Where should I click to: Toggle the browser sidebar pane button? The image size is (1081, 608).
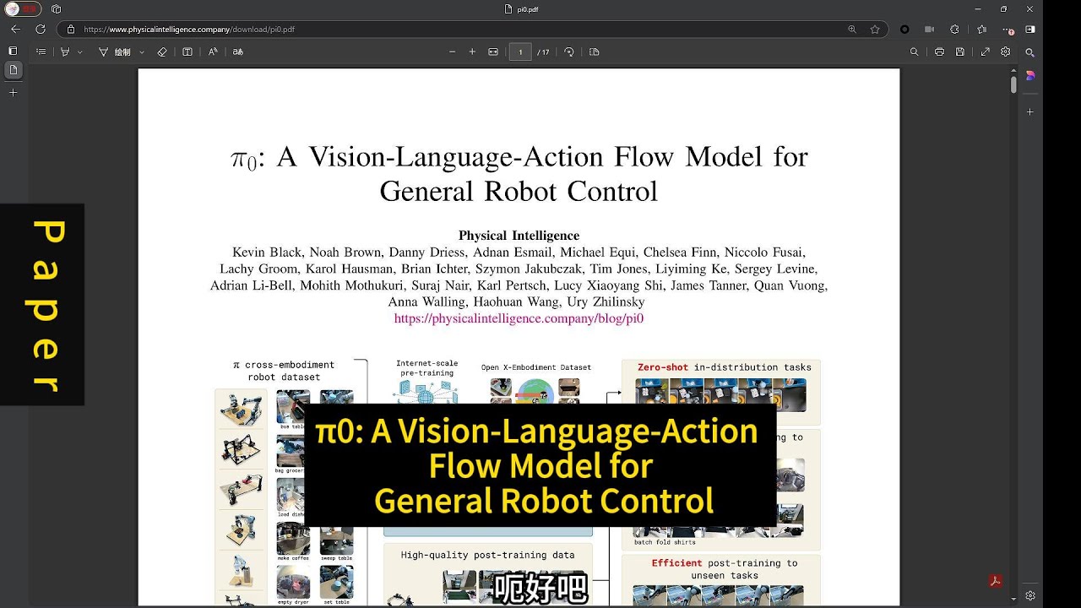[x=1030, y=29]
